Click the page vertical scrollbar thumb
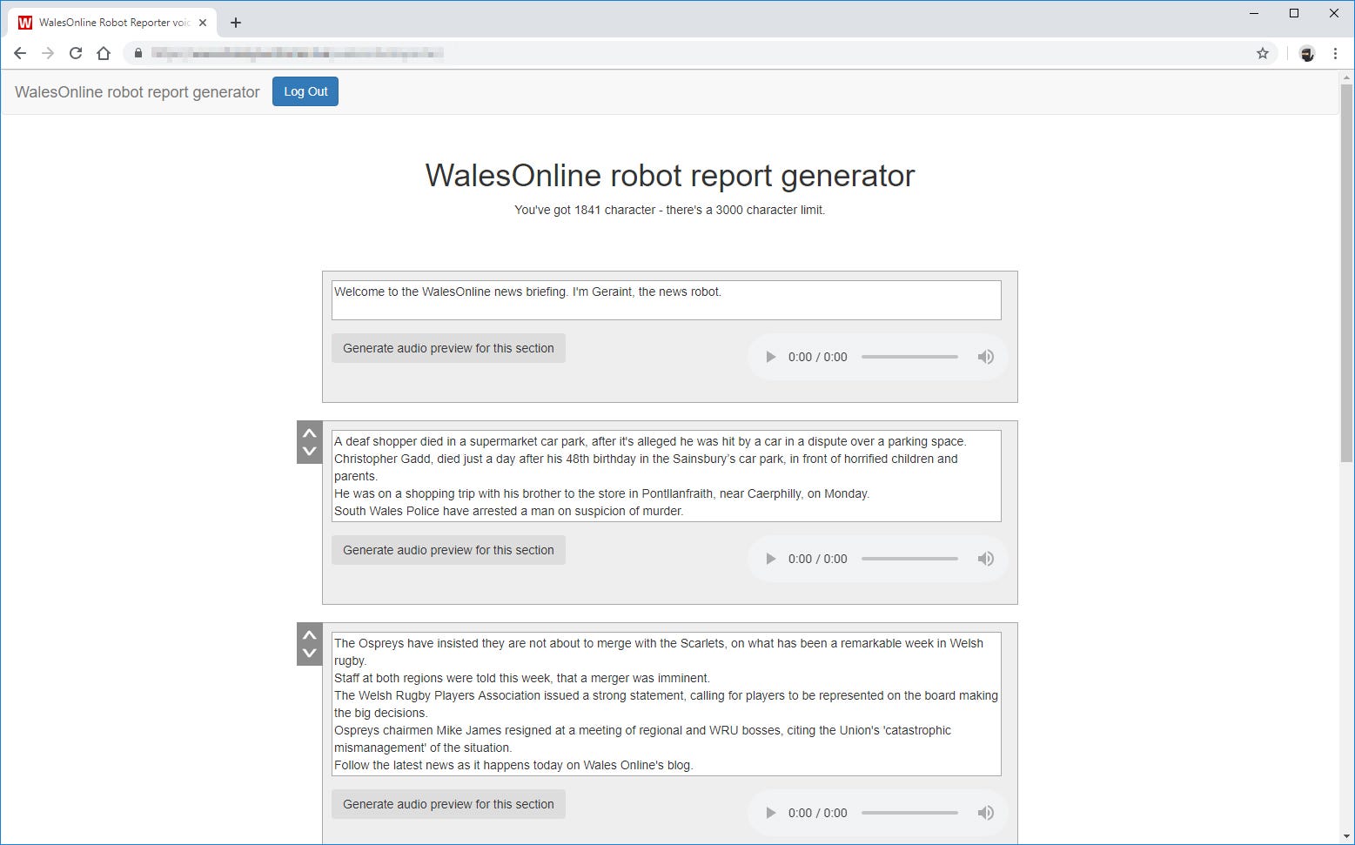This screenshot has width=1355, height=845. click(x=1347, y=274)
